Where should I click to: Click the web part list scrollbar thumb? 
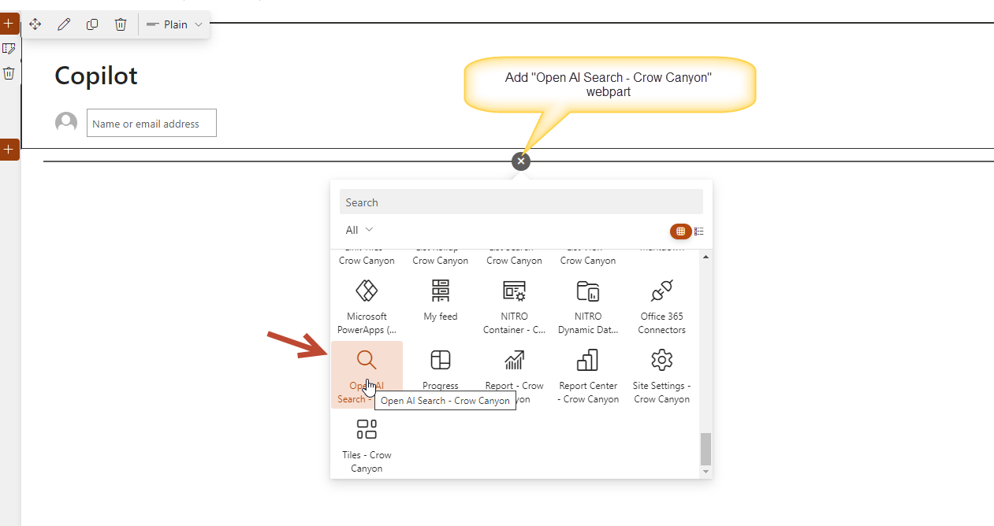pyautogui.click(x=705, y=449)
